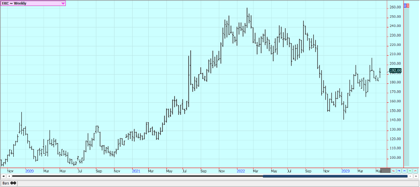420x187 pixels.
Task: Click the green cross icon at bottom right
Action: pyautogui.click(x=410, y=171)
